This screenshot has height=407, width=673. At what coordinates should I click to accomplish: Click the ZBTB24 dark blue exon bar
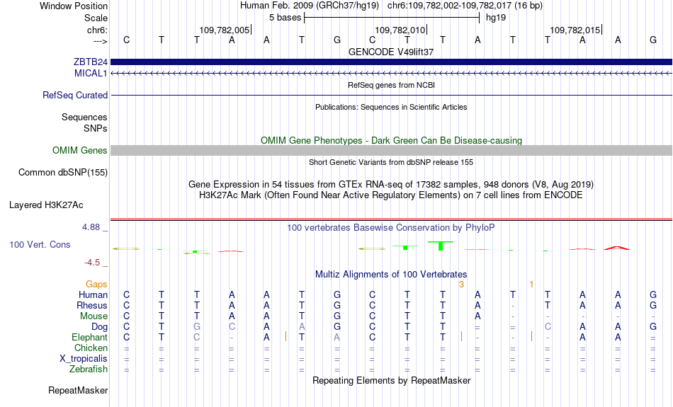tap(391, 62)
